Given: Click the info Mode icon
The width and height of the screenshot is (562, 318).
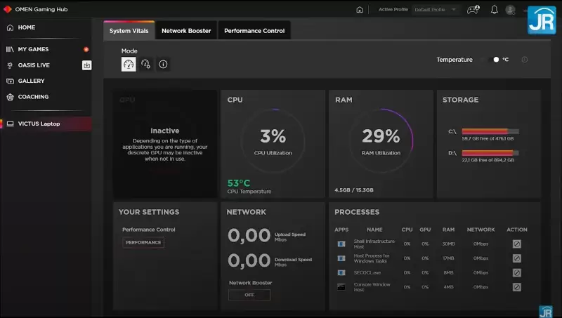Looking at the screenshot, I should coord(163,64).
